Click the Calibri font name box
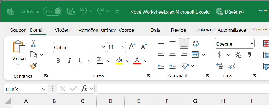The image size is (269, 108). tap(79, 47)
